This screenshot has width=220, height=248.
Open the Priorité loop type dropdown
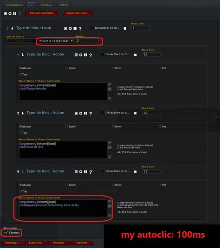pos(55,41)
